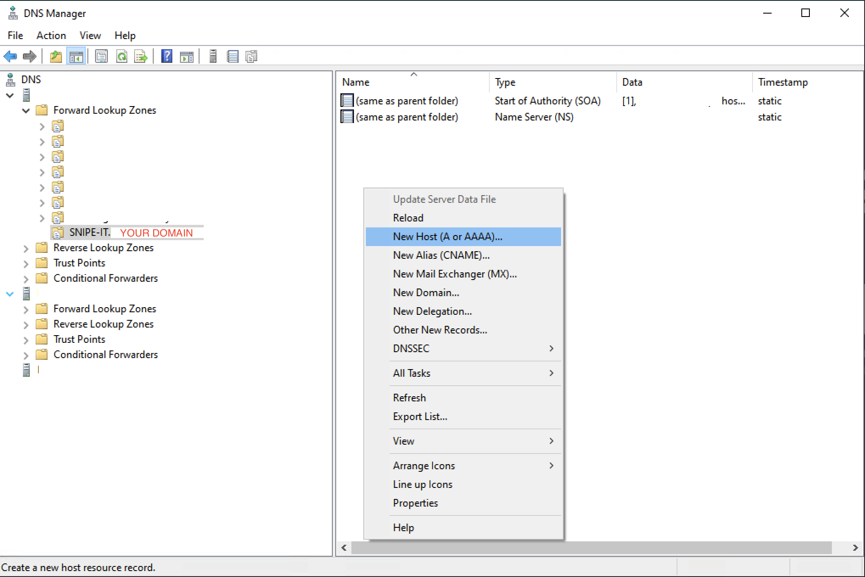865x577 pixels.
Task: Choose New Host (A or AAAA) from menu
Action: (x=463, y=237)
